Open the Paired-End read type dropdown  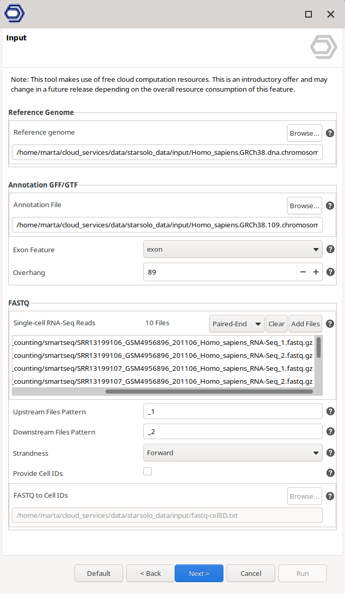click(236, 324)
